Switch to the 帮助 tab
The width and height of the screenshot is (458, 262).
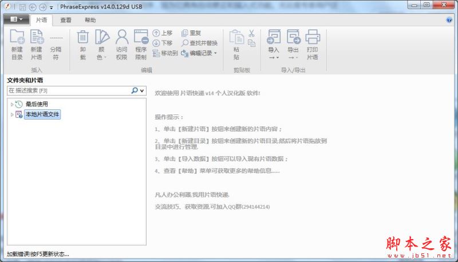90,20
